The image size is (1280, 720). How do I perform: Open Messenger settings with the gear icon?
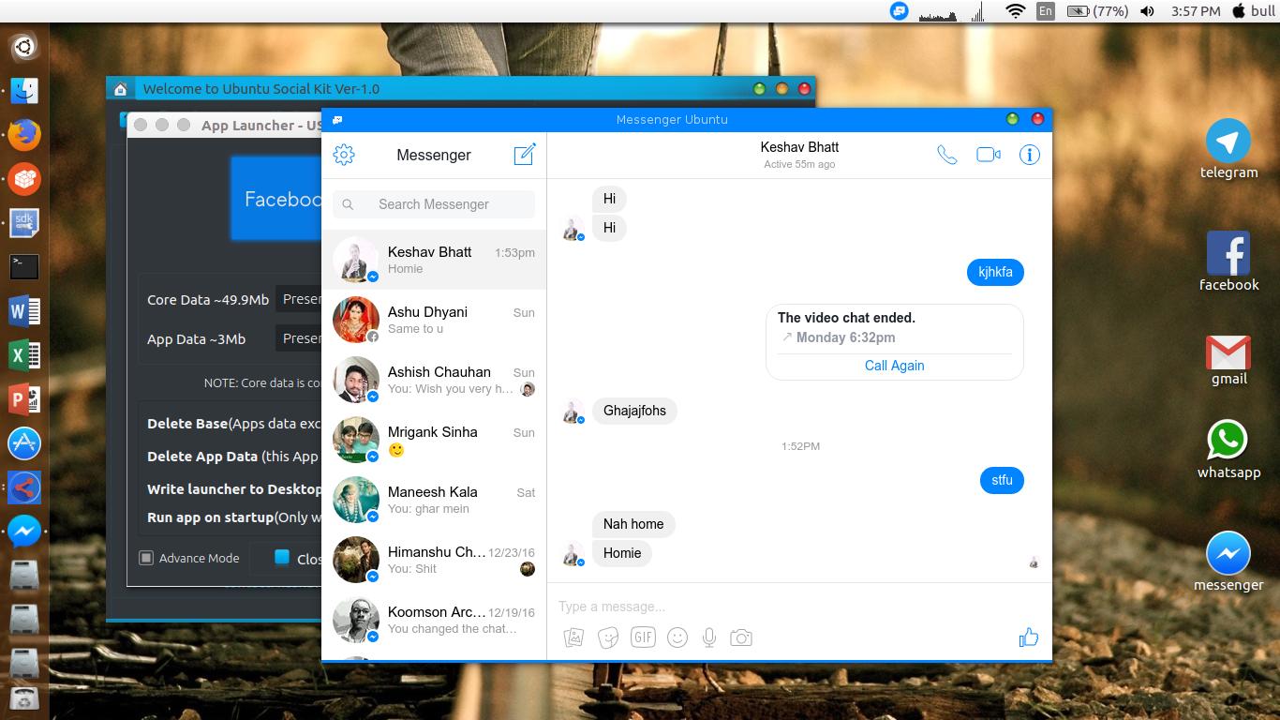pyautogui.click(x=344, y=155)
